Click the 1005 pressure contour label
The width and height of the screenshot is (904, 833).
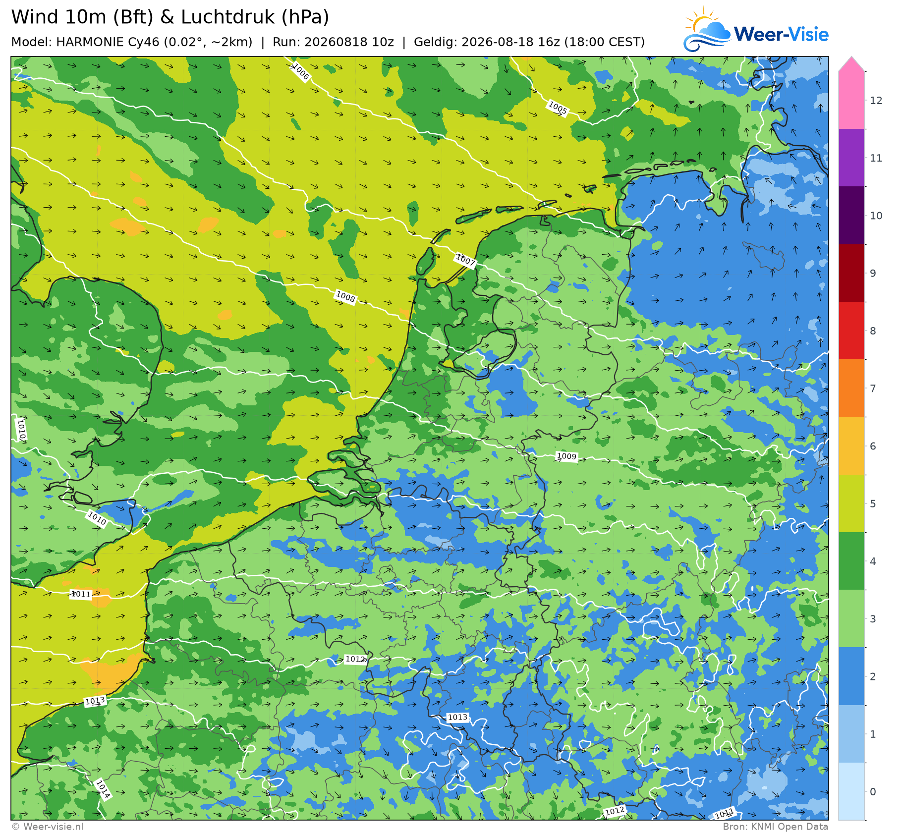click(x=558, y=108)
